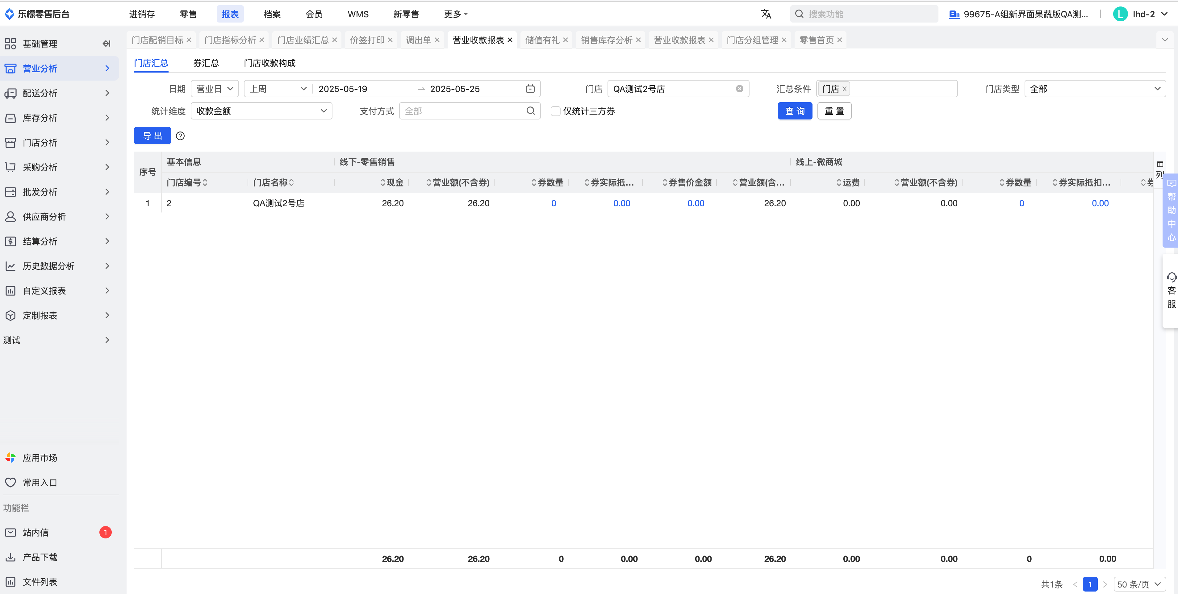Click the help question mark next to 导出
Image resolution: width=1178 pixels, height=594 pixels.
pyautogui.click(x=180, y=136)
